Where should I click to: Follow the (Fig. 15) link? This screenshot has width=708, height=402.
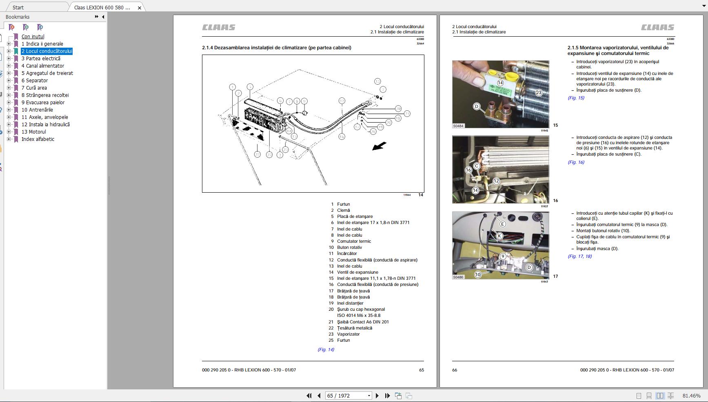(x=576, y=98)
